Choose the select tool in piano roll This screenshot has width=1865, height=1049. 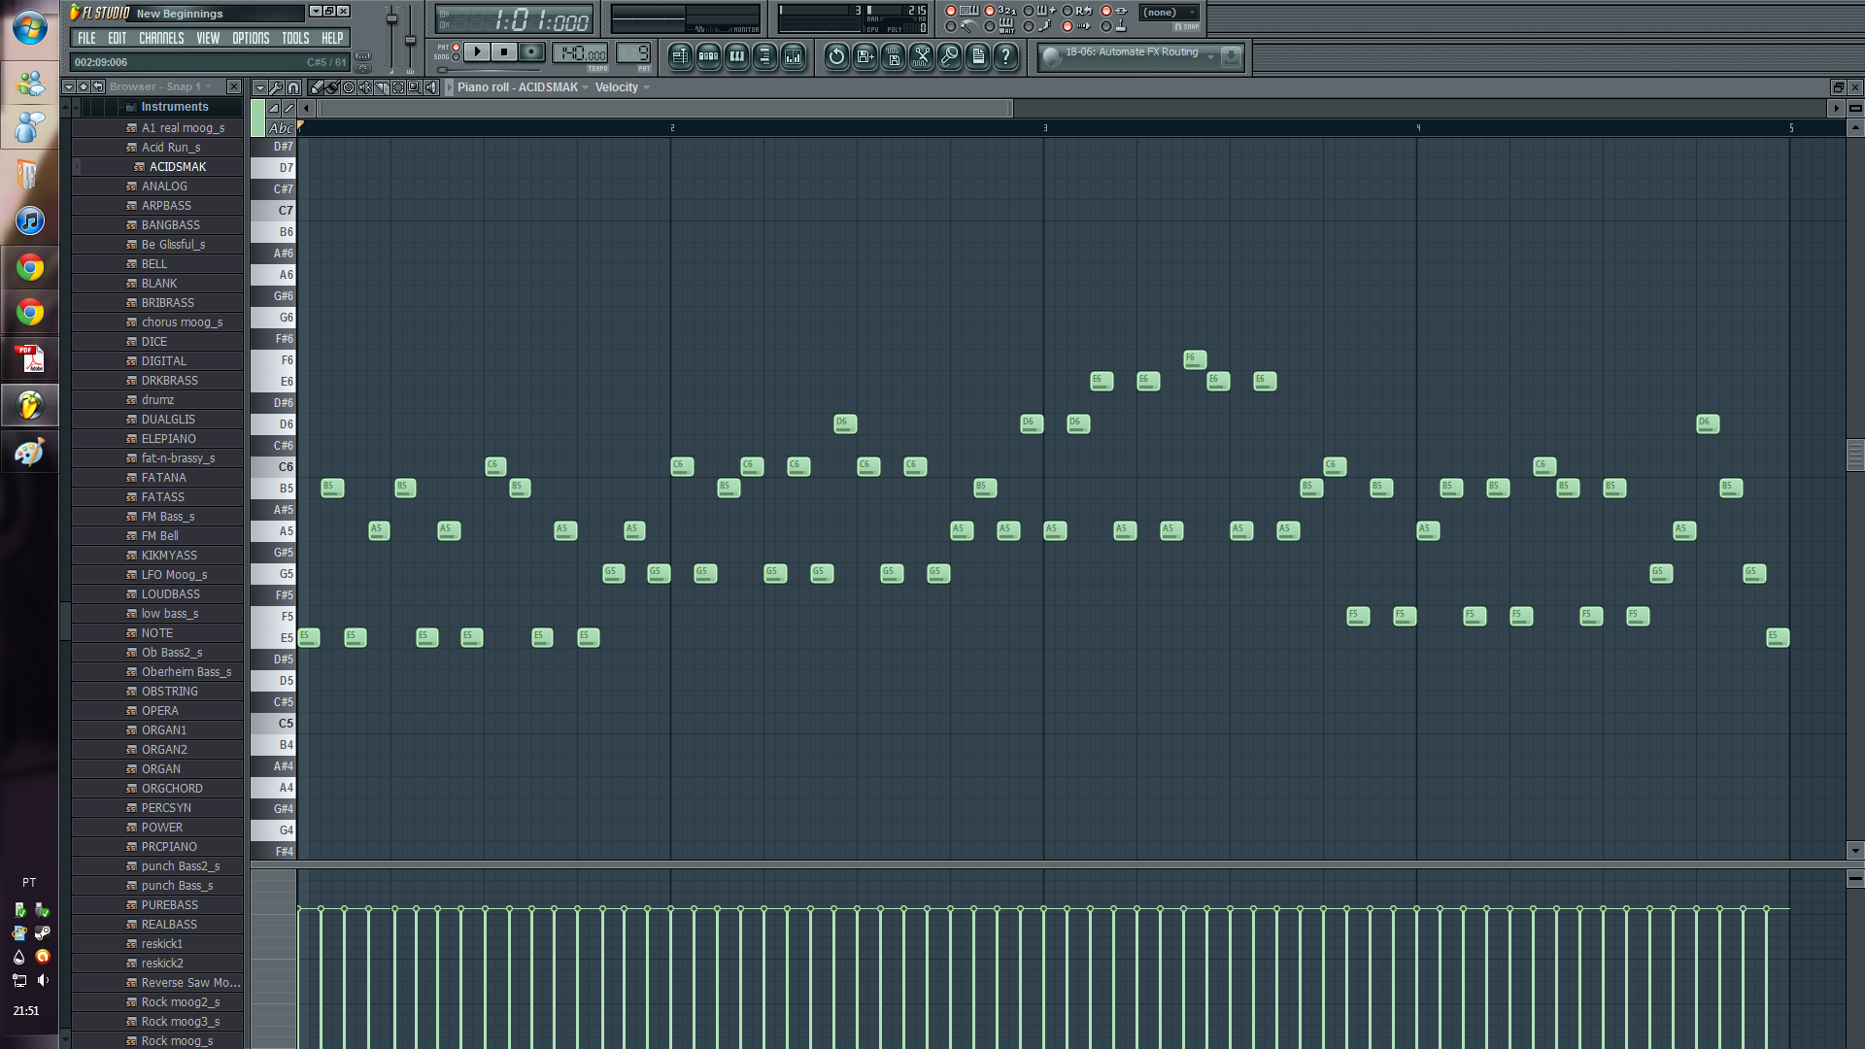[x=398, y=87]
